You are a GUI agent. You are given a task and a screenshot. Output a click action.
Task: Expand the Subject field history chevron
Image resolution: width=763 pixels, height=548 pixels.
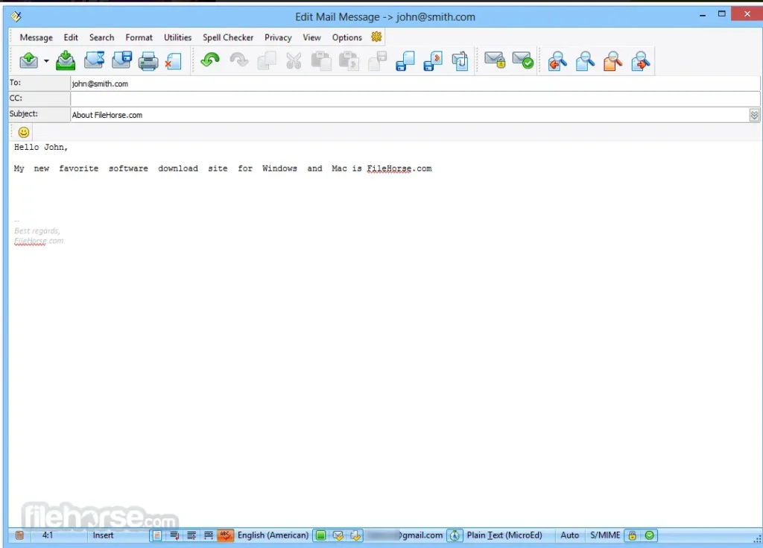754,115
